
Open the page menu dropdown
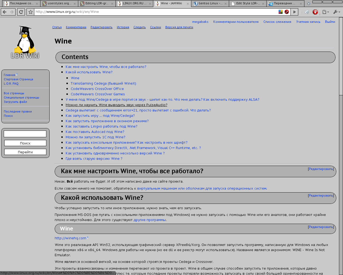point(326,12)
